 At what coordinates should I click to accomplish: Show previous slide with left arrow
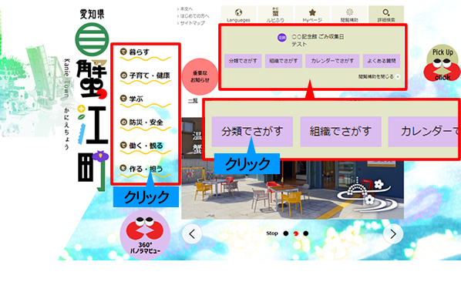click(192, 234)
